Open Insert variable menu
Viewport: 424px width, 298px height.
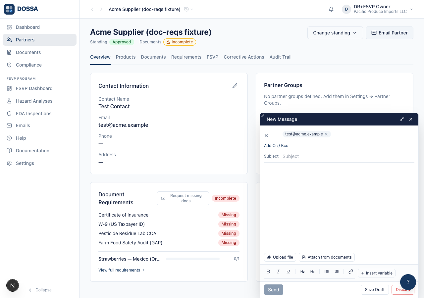coord(377,273)
